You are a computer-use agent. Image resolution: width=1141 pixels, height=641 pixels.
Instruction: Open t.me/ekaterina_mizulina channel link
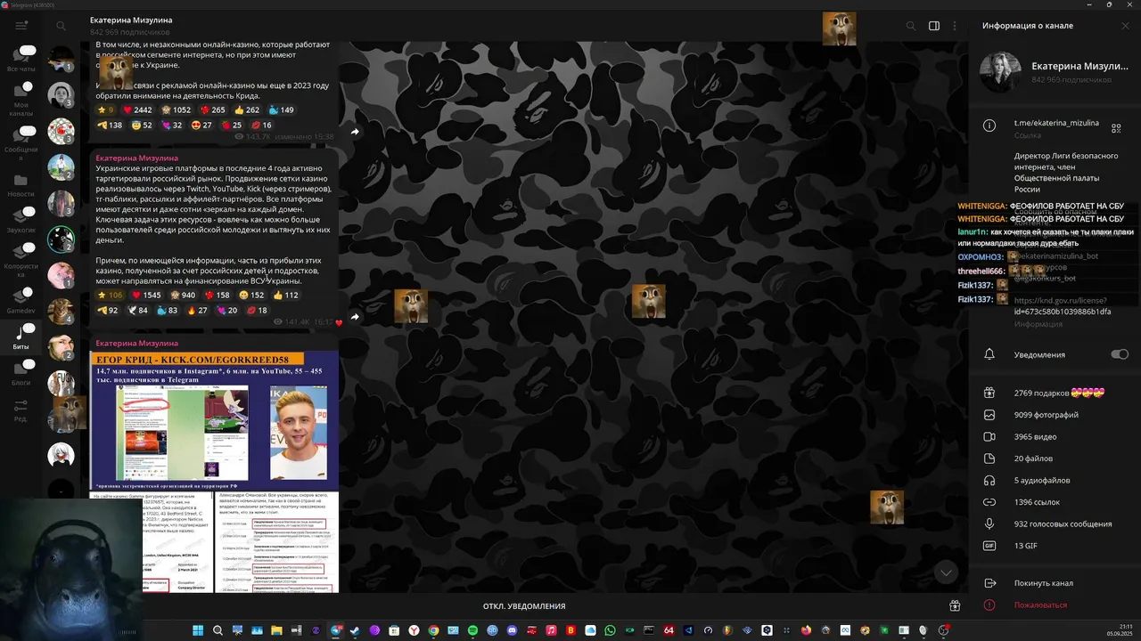click(1056, 123)
